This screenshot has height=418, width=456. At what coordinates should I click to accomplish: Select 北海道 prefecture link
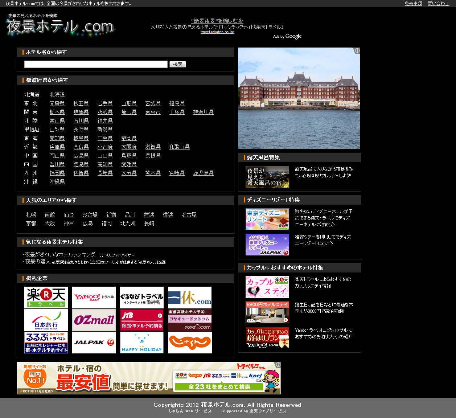pyautogui.click(x=57, y=95)
